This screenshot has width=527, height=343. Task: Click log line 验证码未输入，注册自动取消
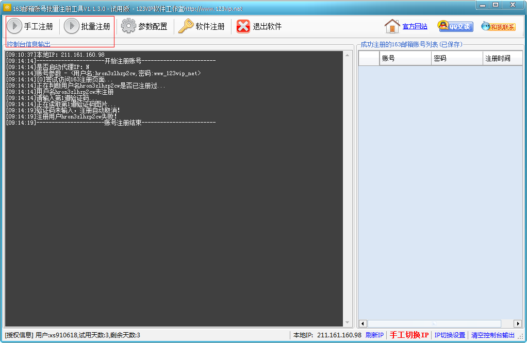63,110
